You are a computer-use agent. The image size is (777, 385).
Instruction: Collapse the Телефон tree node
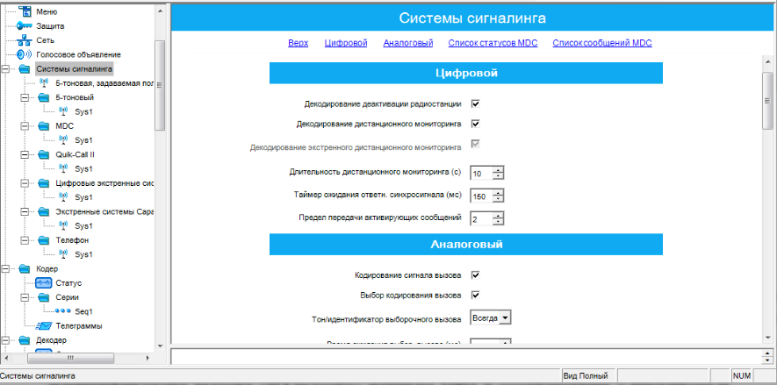click(x=25, y=240)
